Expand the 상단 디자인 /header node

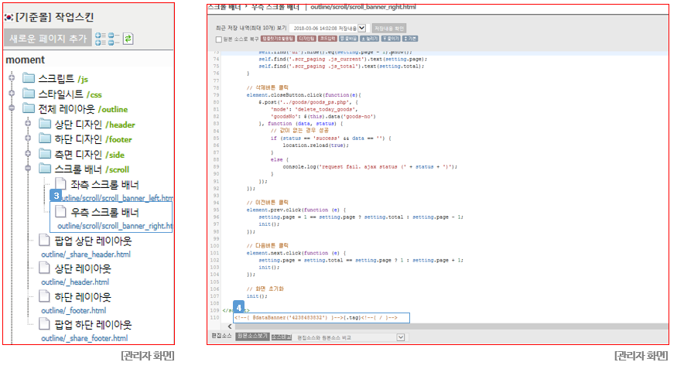tap(28, 124)
